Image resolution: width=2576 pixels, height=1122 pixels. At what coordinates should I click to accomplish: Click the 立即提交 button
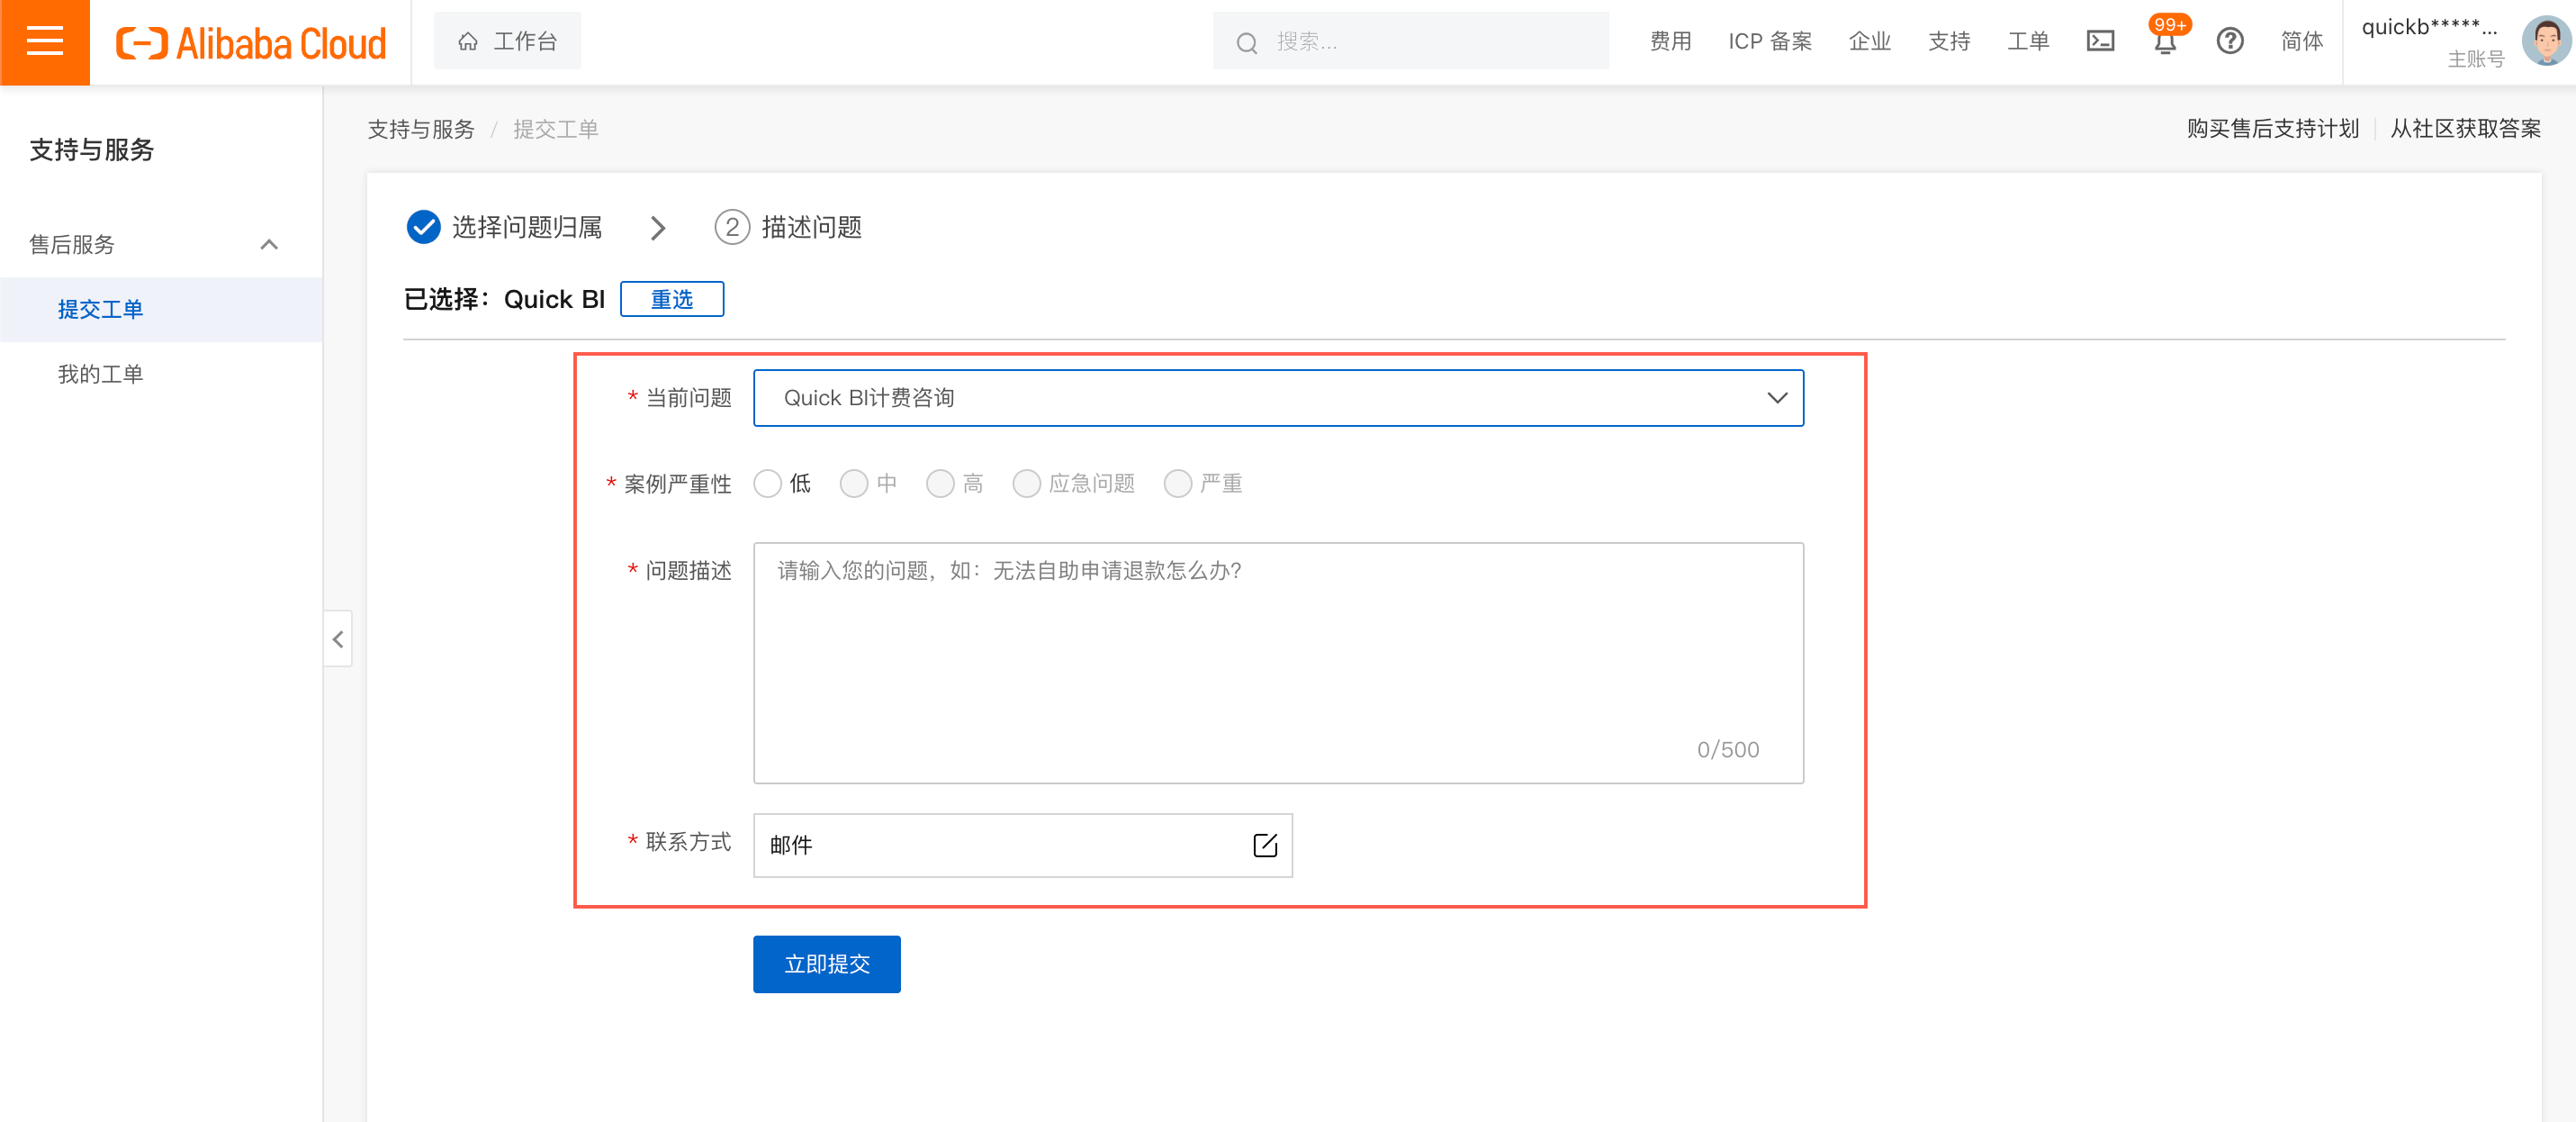(826, 964)
